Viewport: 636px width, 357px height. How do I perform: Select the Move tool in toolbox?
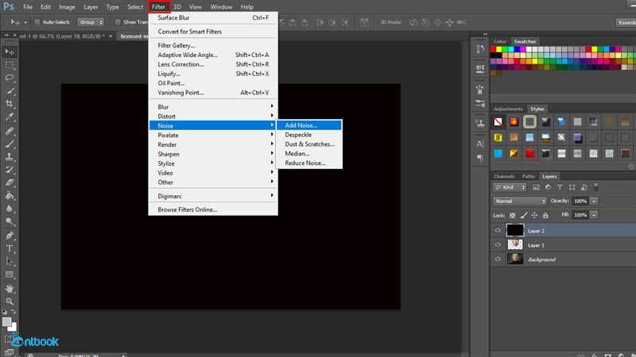tap(10, 52)
